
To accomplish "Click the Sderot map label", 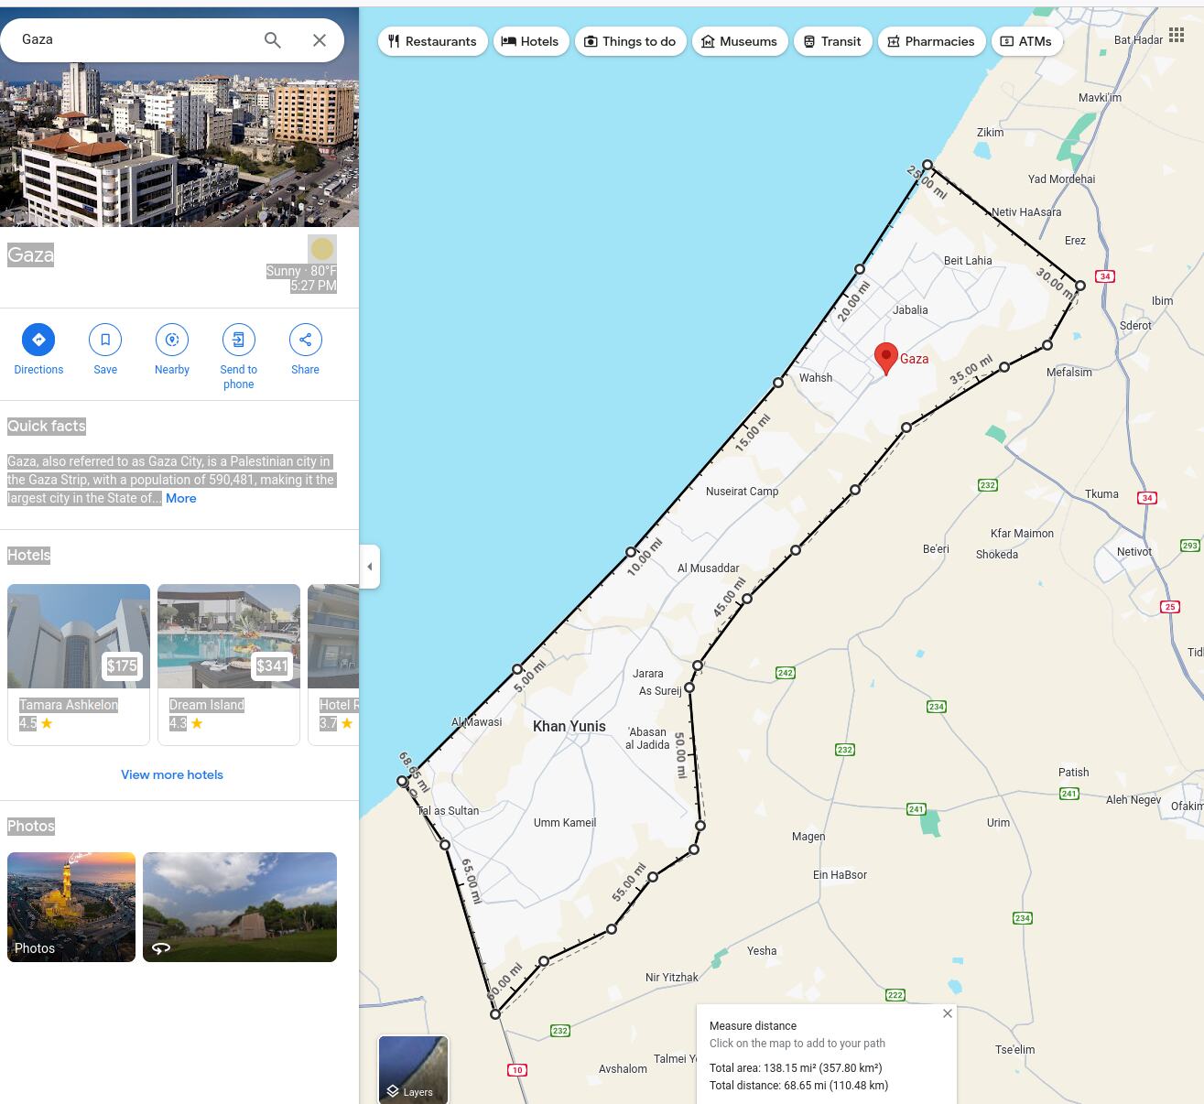I will [x=1135, y=326].
